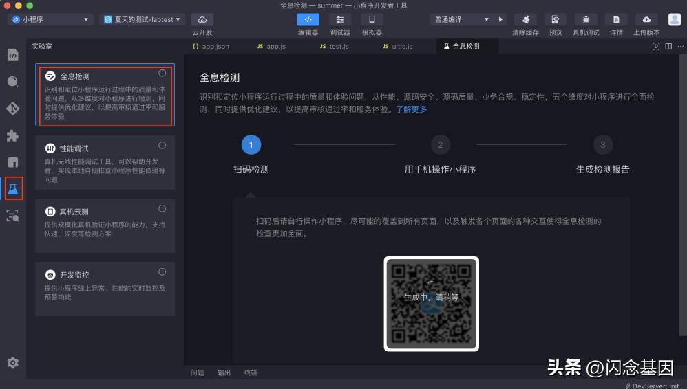Click step 3 circle 生成检测报告
The image size is (687, 389).
(603, 145)
